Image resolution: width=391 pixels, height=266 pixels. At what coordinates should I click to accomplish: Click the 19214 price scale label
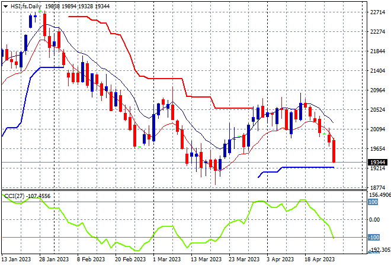point(377,168)
